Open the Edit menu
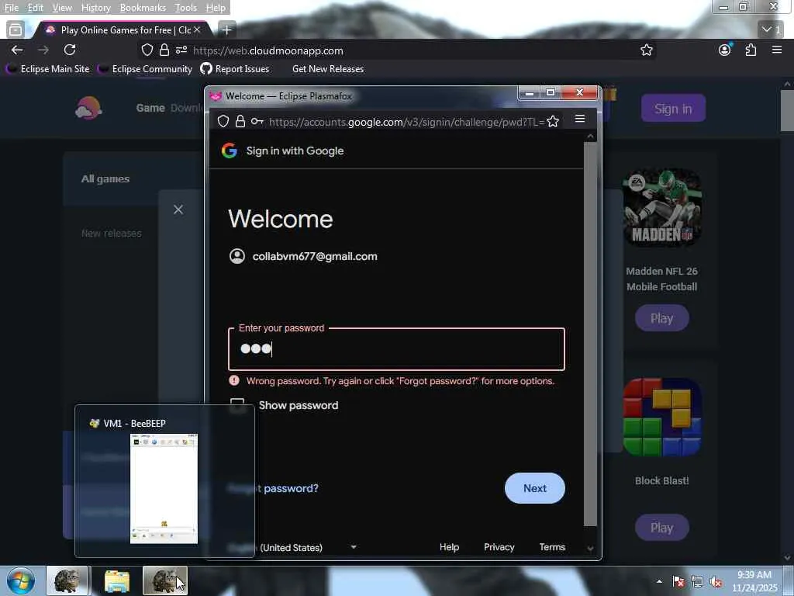Screen dimensions: 794x596 pyautogui.click(x=35, y=8)
